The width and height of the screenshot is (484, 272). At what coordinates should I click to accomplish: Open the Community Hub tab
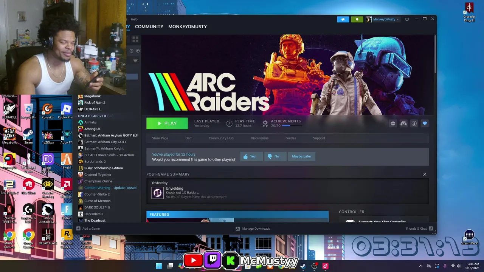[221, 138]
